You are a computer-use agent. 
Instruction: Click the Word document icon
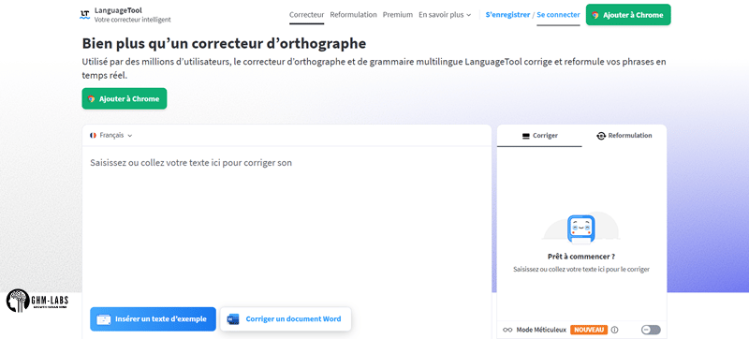tap(233, 319)
